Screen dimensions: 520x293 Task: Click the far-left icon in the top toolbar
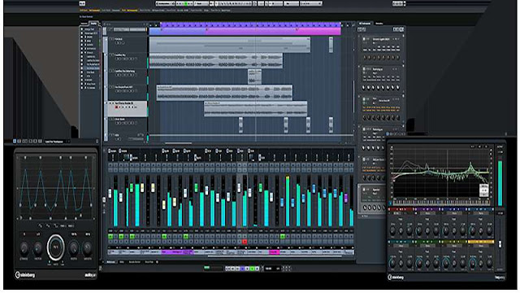click(x=82, y=3)
